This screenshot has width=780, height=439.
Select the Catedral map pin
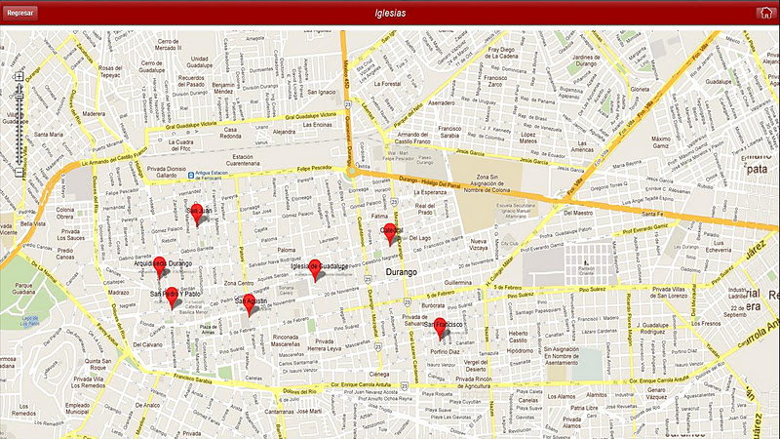(x=390, y=234)
